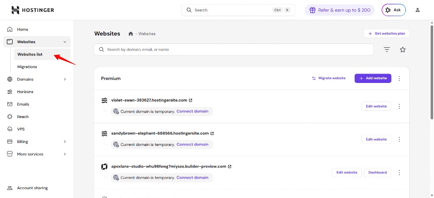
Task: Click Refer & earn up to $200
Action: tap(339, 10)
